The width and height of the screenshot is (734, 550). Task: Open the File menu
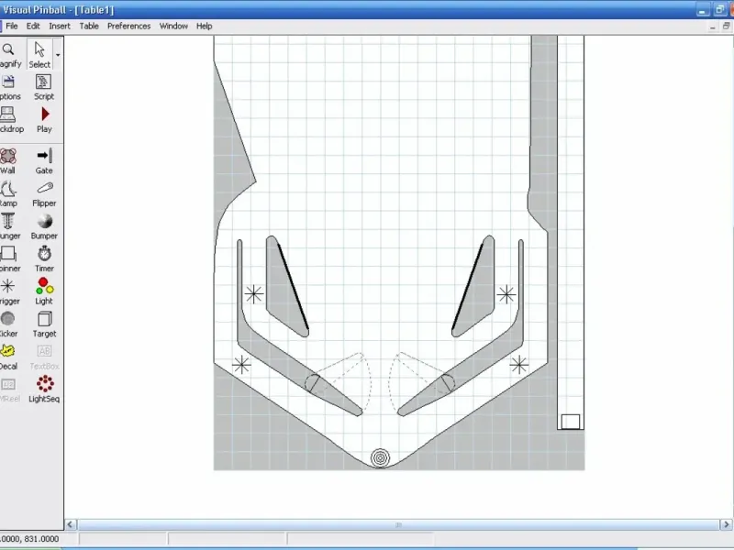pos(12,27)
